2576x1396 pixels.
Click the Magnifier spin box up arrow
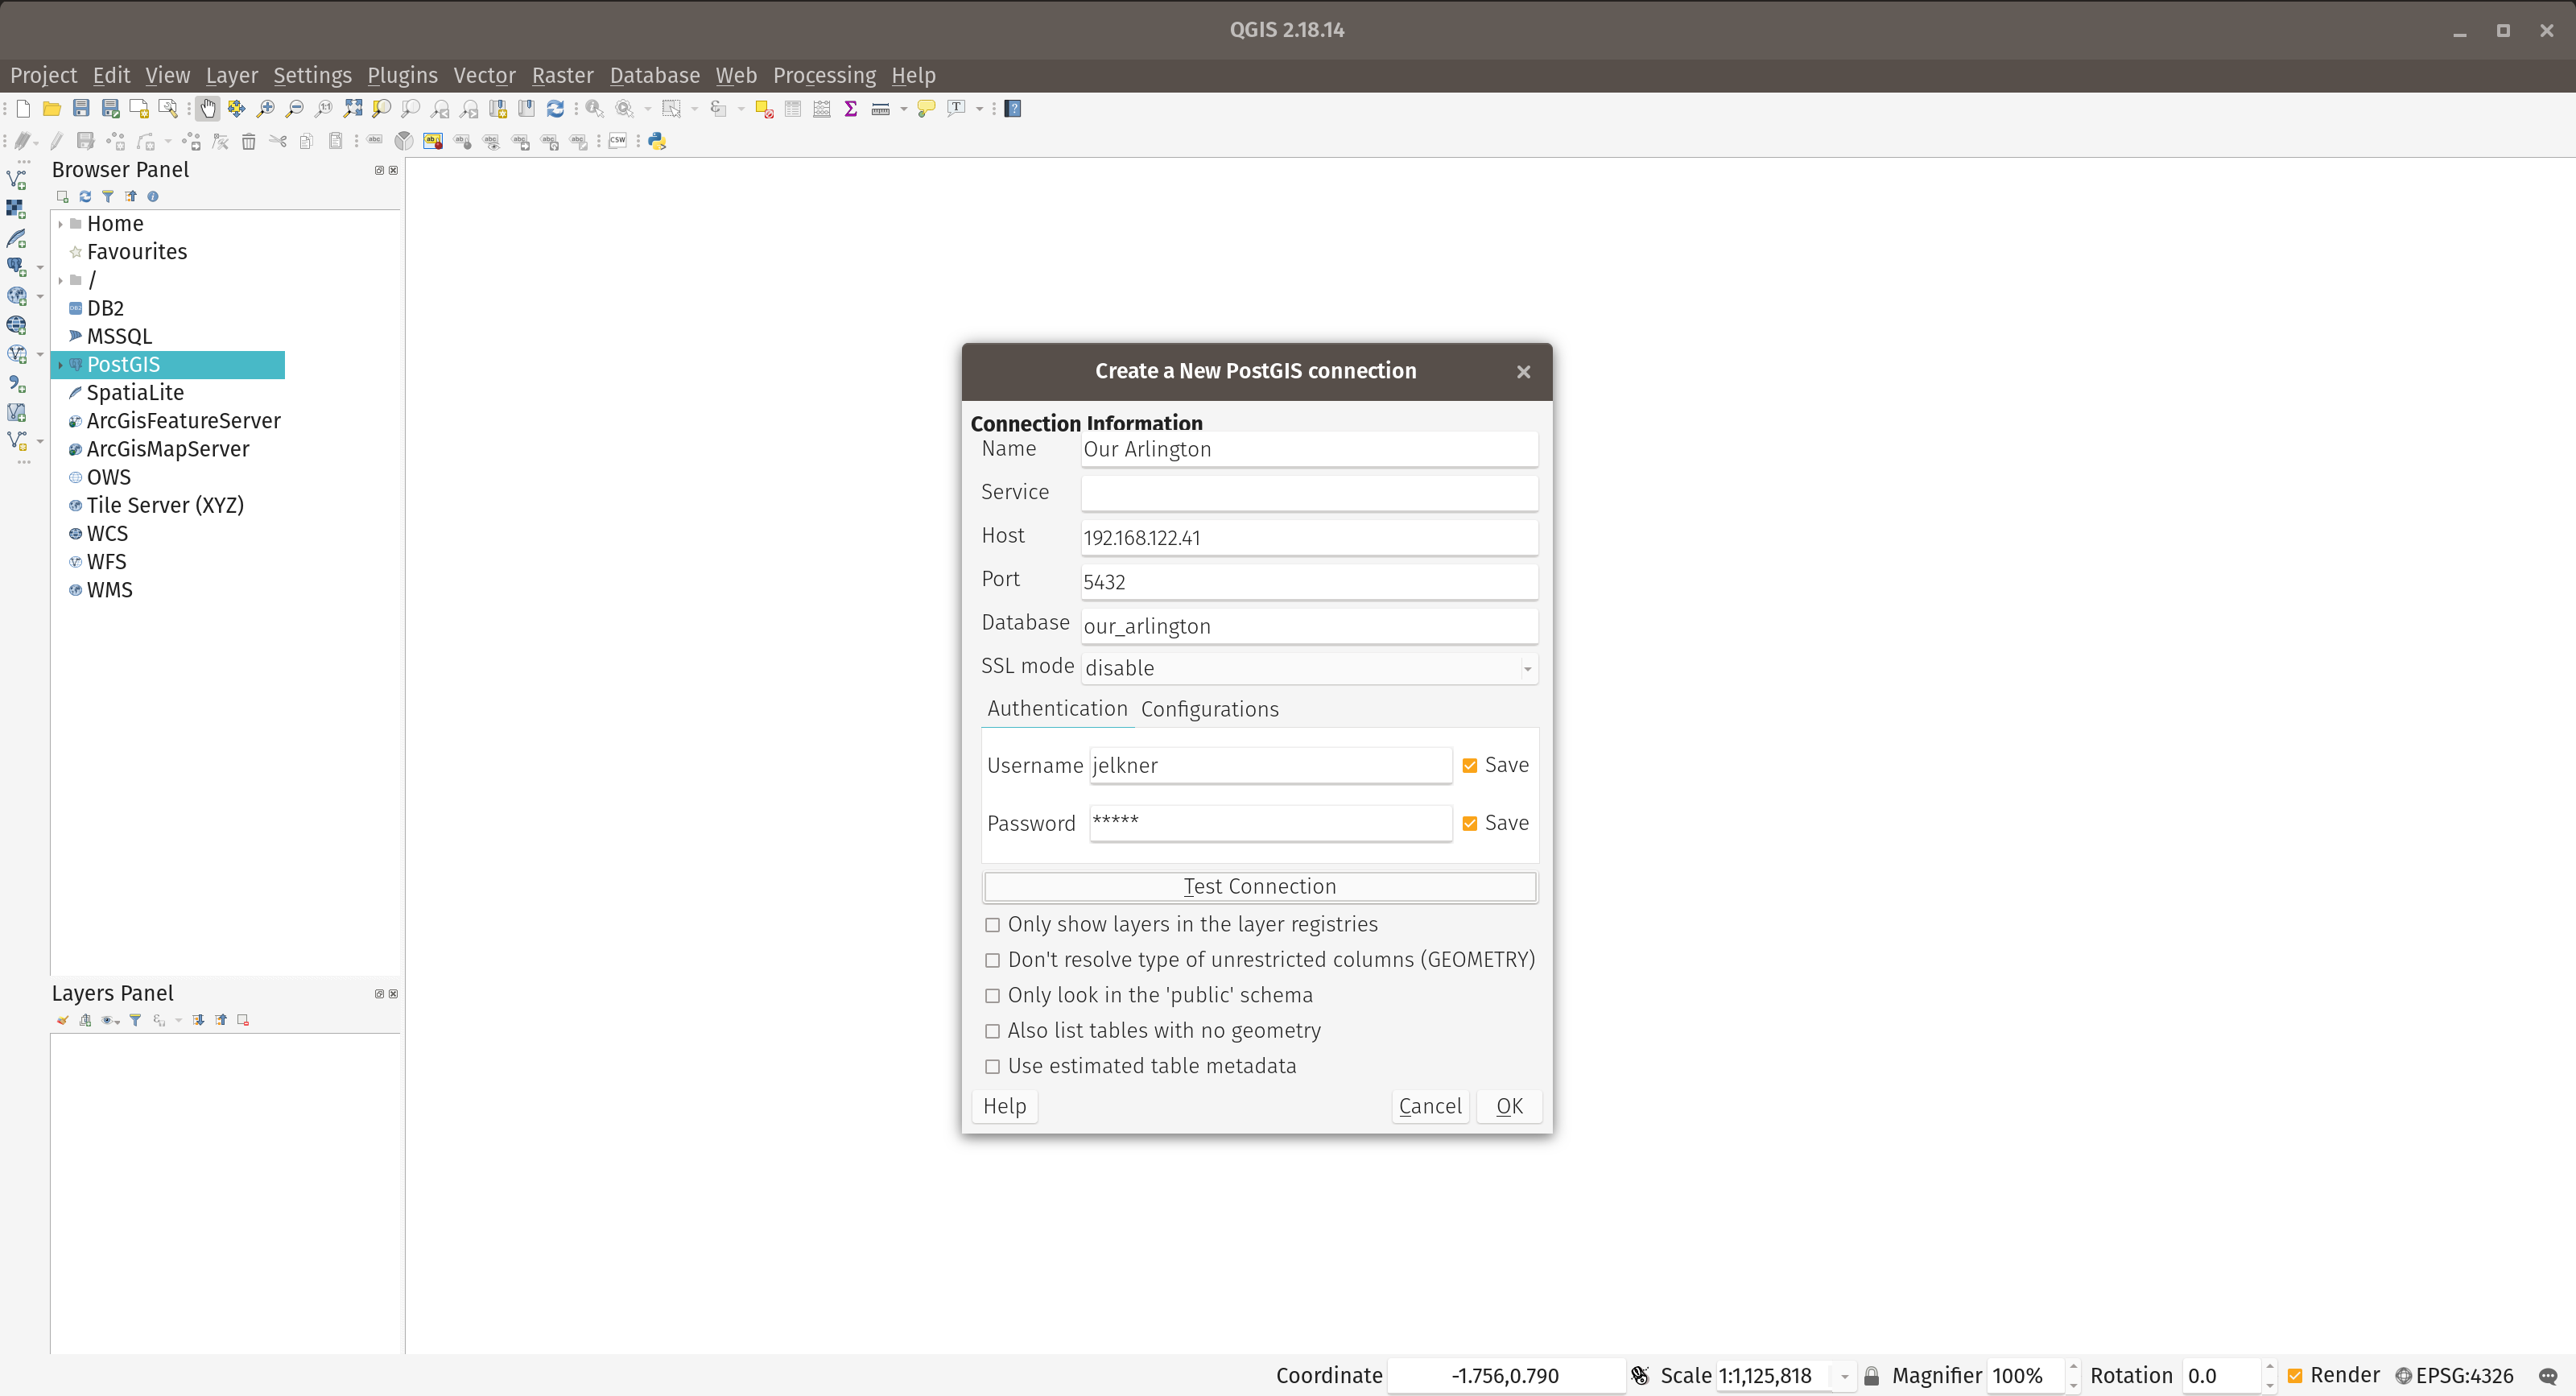tap(2072, 1368)
